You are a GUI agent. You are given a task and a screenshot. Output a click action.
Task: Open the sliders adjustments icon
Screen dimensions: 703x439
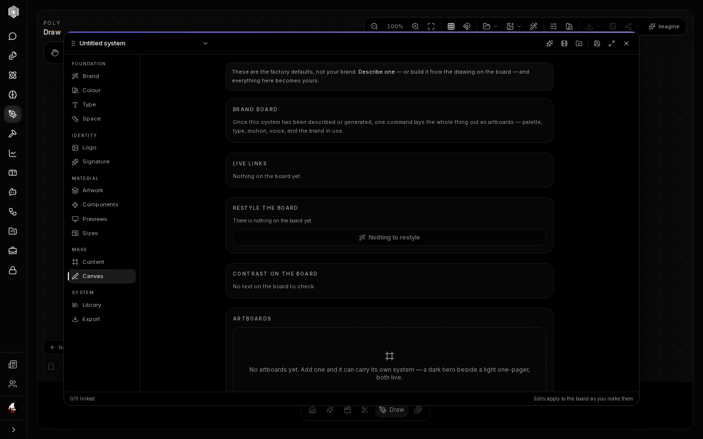[x=554, y=26]
